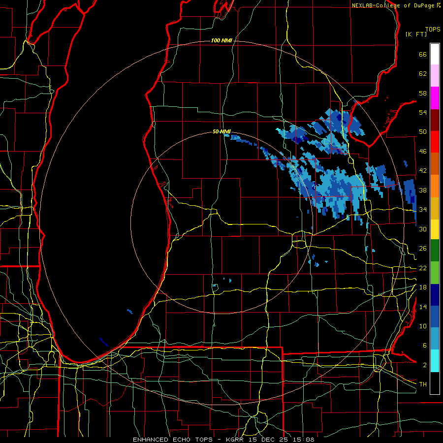Choose the dark navy legend band

pos(435,295)
